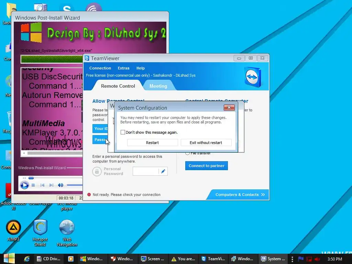352x264 pixels.
Task: Click the green install progress bar
Action: coord(52,59)
